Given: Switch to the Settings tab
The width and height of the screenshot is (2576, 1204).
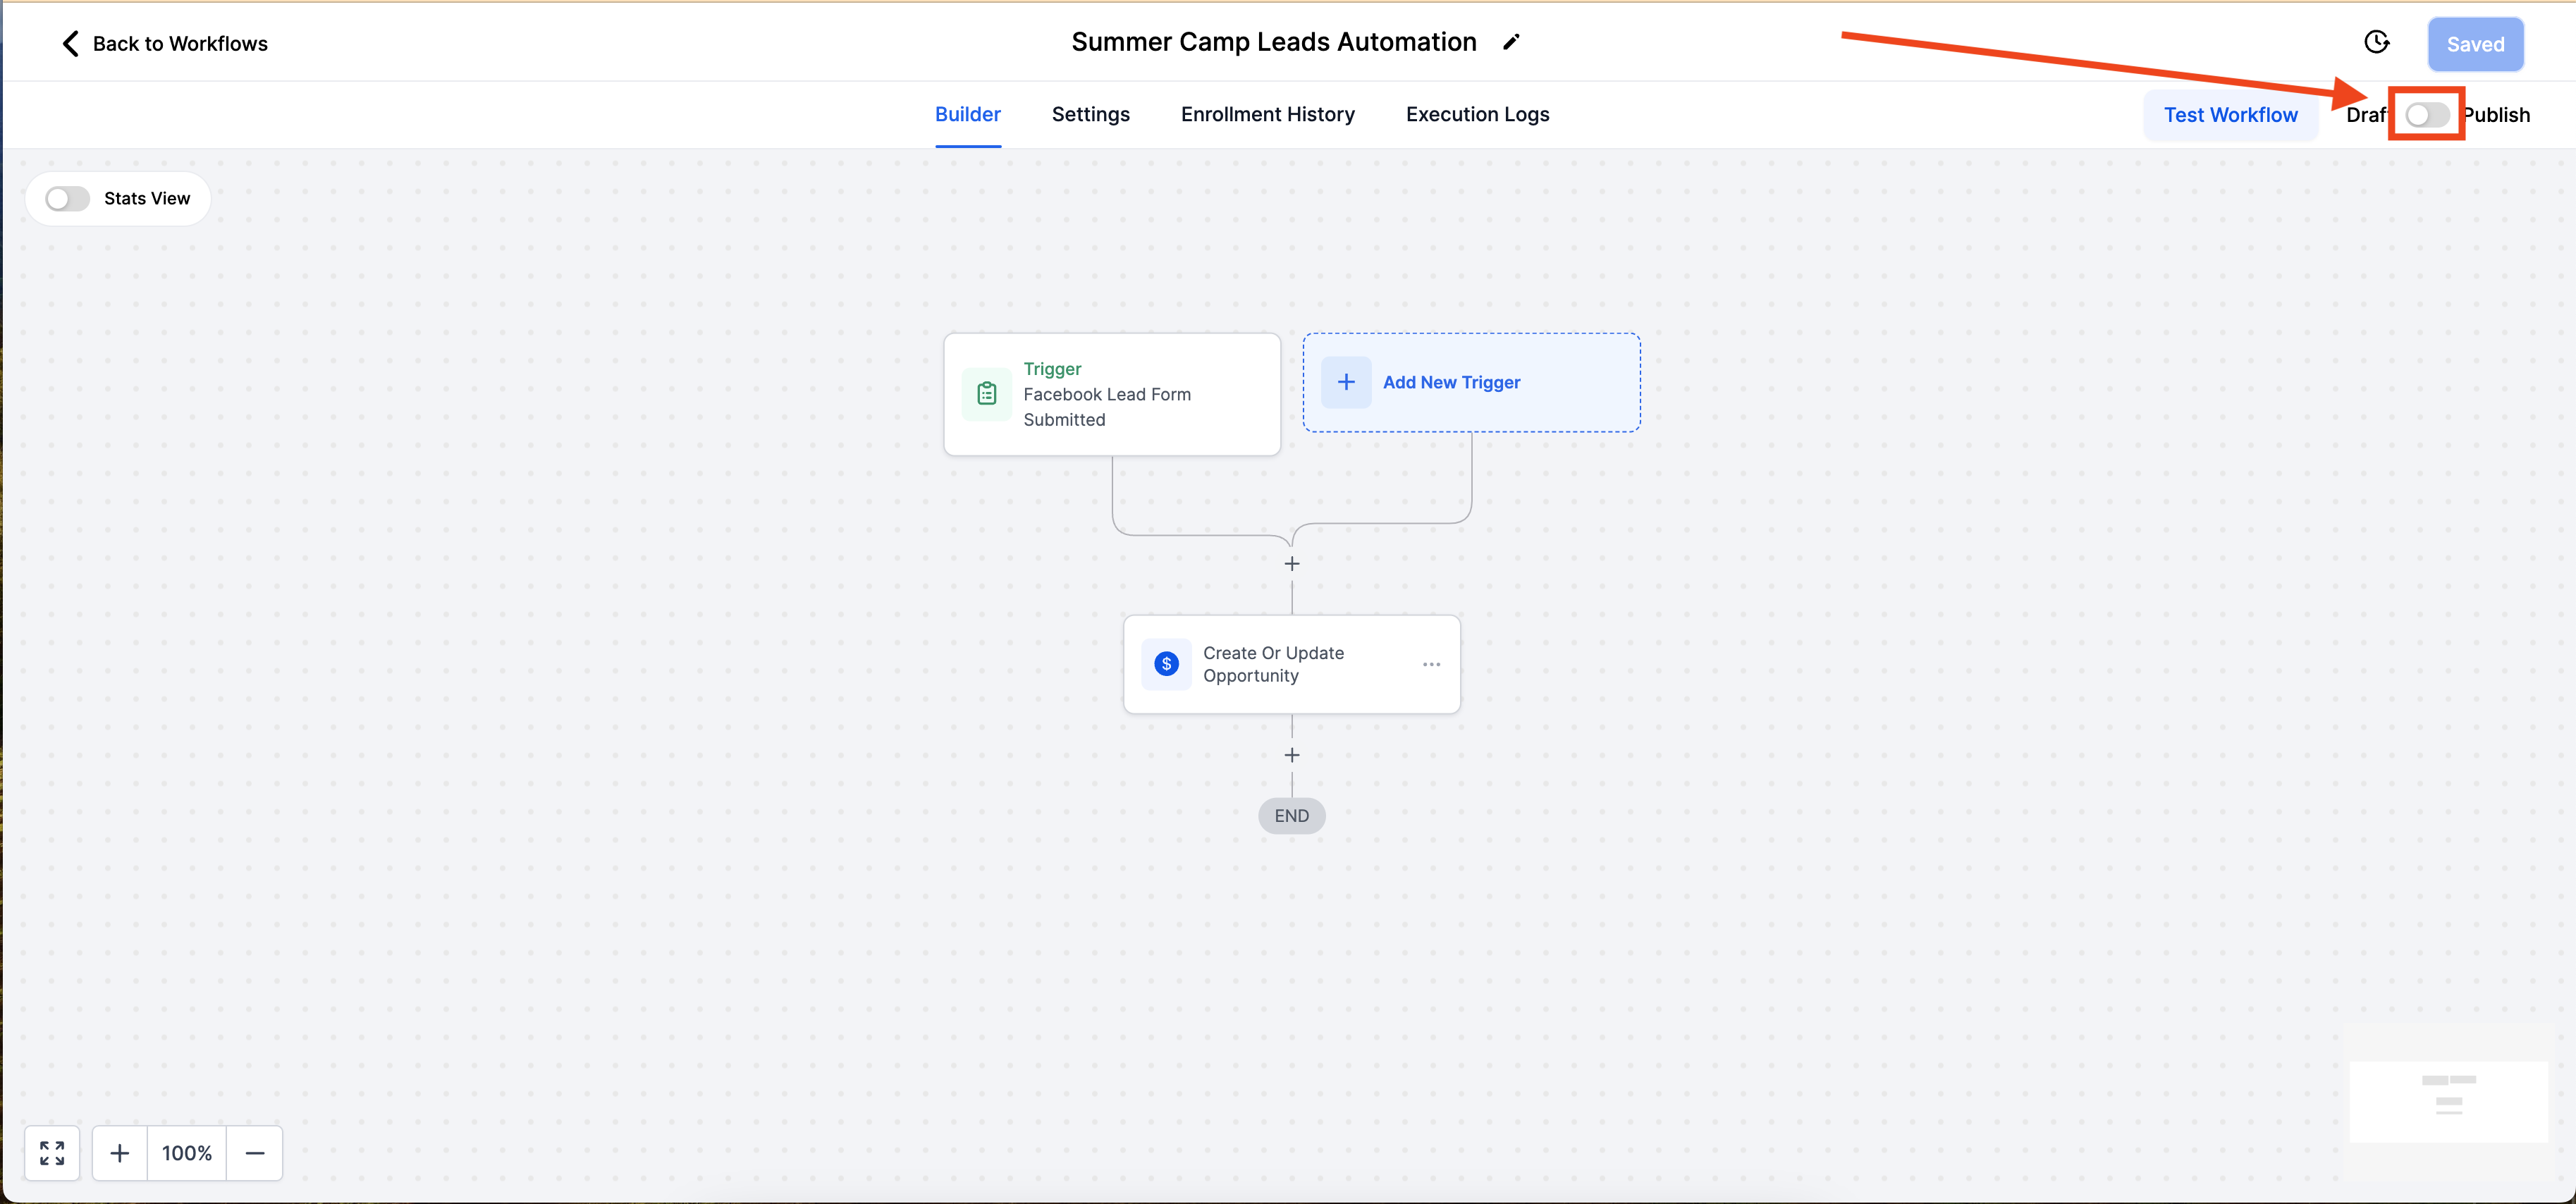Looking at the screenshot, I should 1090,114.
